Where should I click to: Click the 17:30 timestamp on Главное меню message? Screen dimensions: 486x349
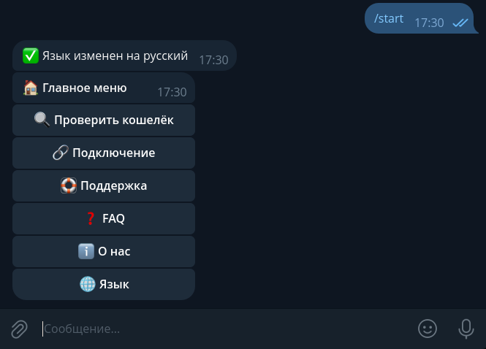172,92
